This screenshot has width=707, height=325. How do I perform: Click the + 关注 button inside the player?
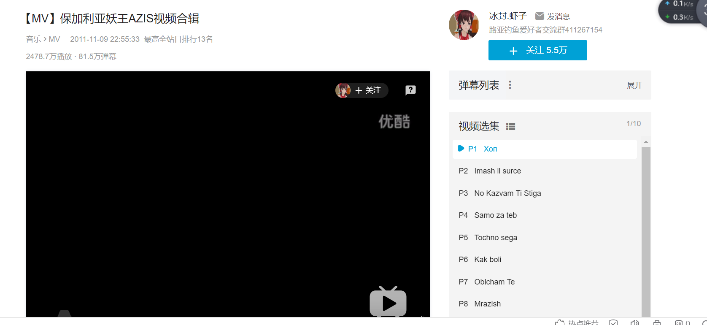point(368,90)
